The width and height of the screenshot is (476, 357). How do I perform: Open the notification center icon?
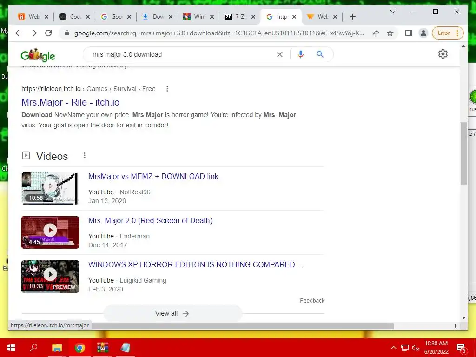461,348
